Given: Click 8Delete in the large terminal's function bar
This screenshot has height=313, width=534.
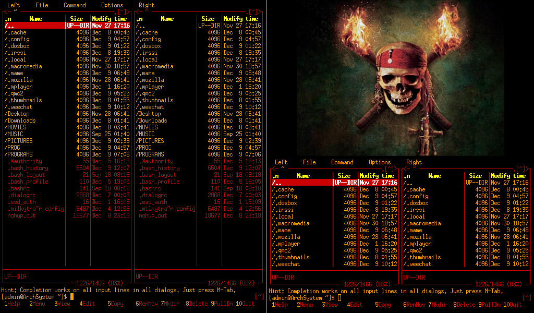Looking at the screenshot, I should [x=197, y=304].
